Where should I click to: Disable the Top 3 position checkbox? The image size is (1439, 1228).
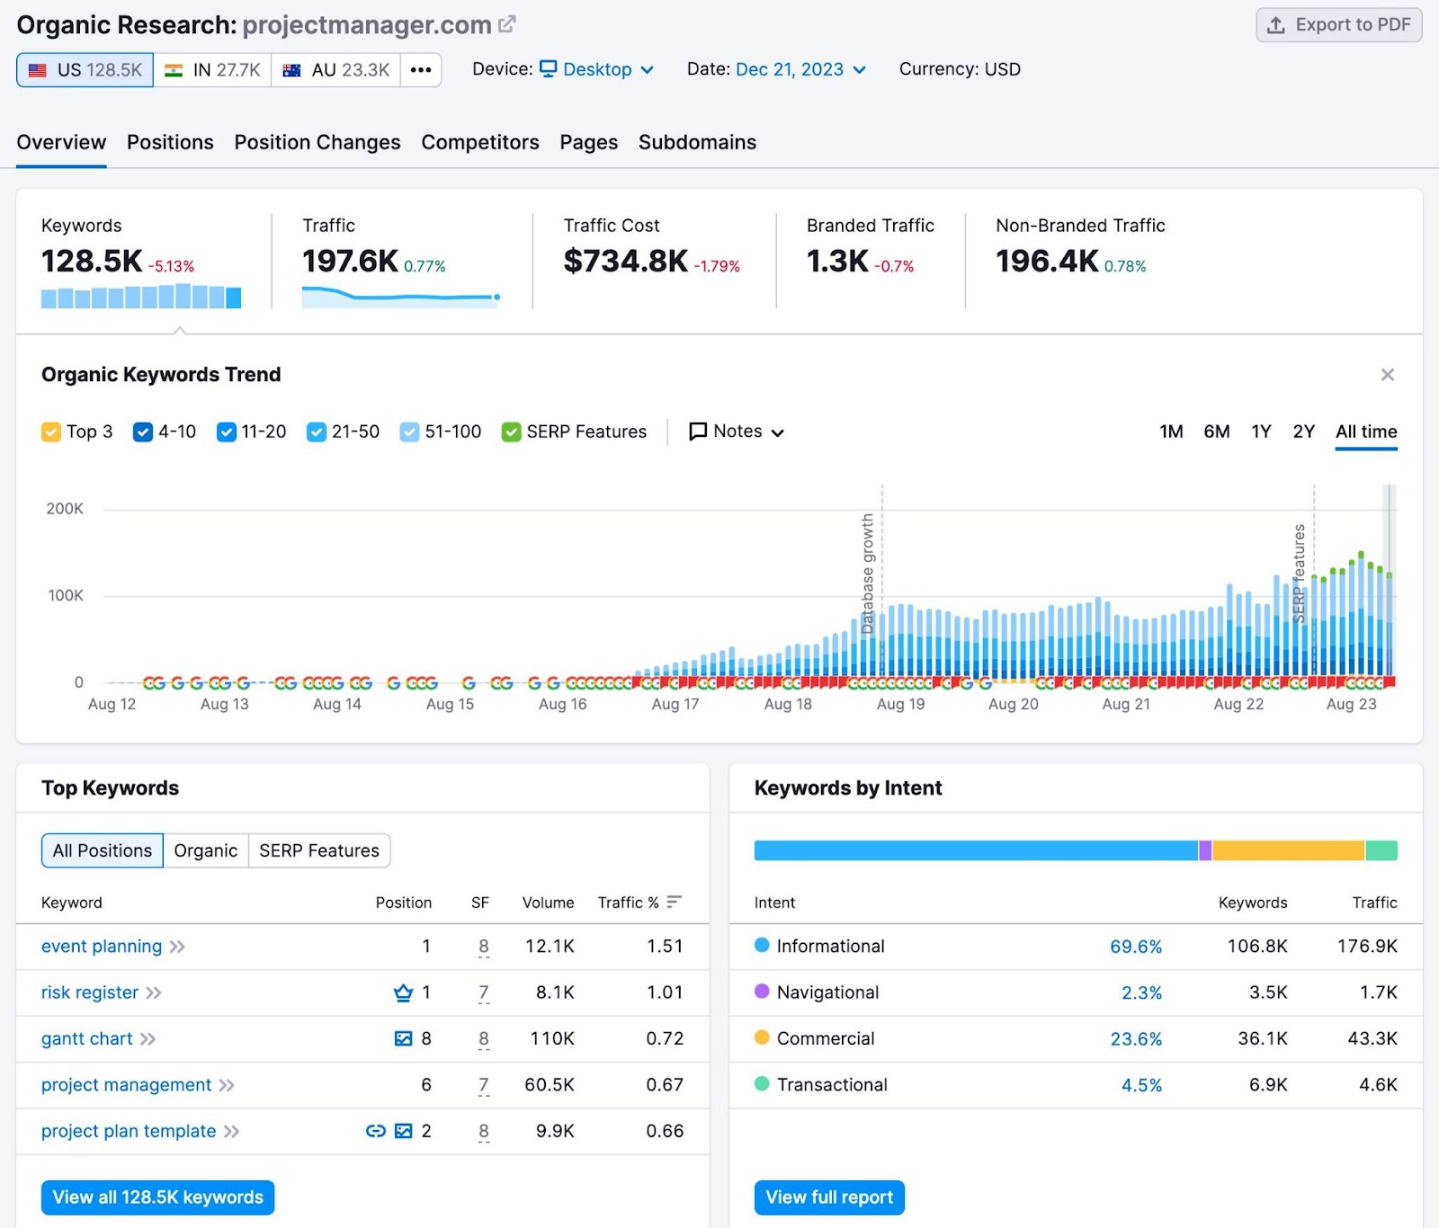(x=51, y=432)
